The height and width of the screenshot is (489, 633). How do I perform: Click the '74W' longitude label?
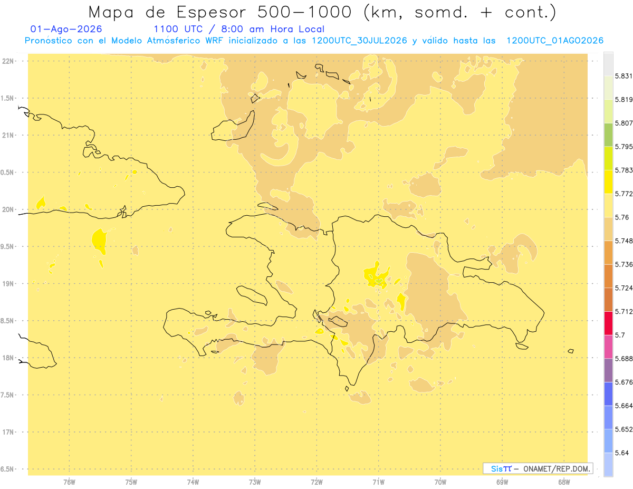193,482
